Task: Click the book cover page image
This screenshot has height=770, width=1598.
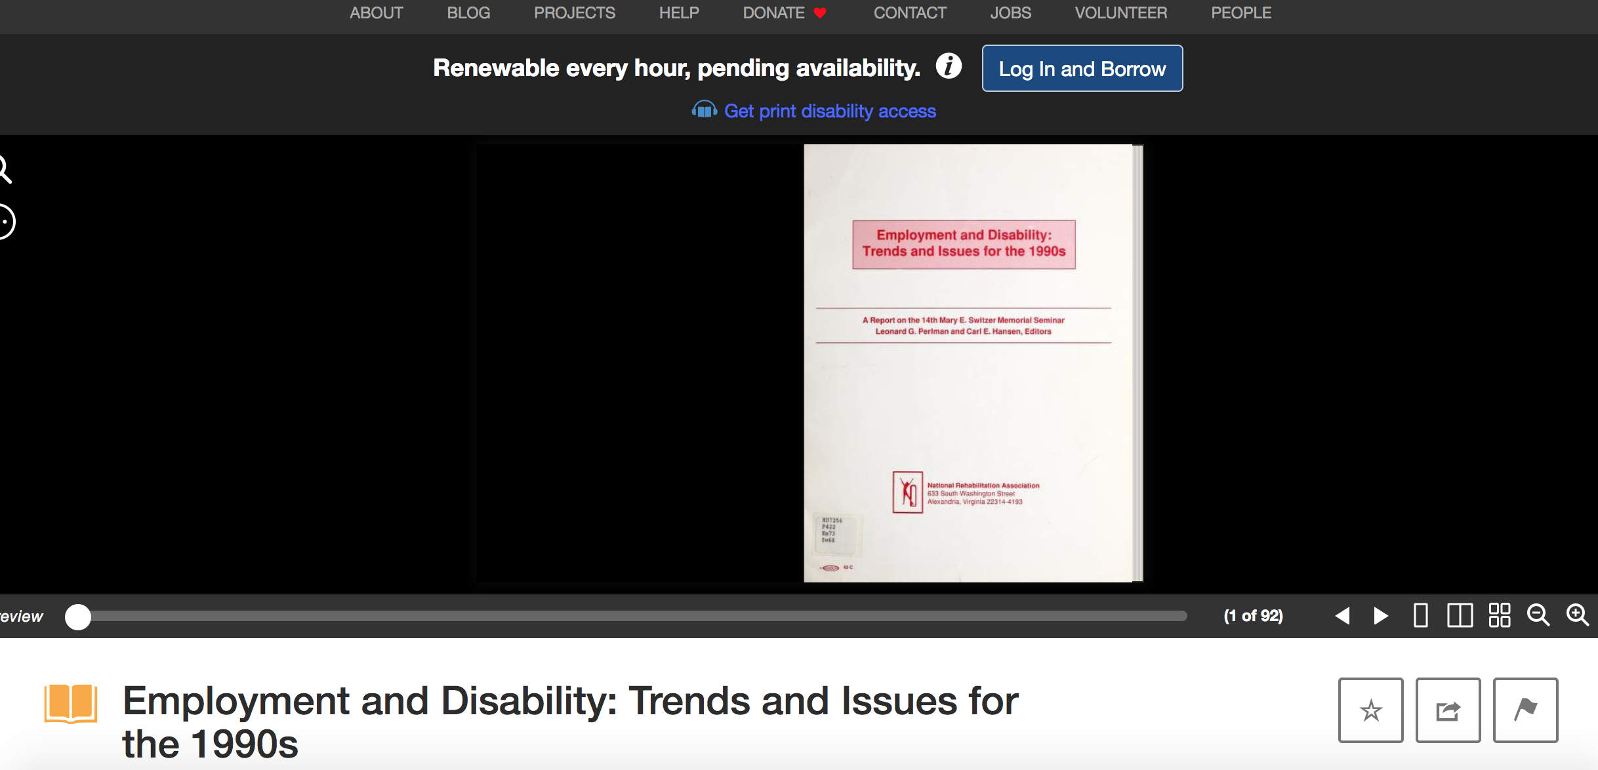Action: pyautogui.click(x=970, y=363)
